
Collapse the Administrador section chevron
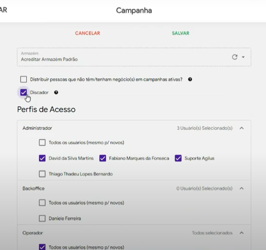(242, 128)
